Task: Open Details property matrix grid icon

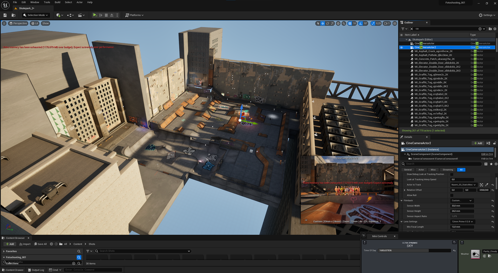Action: 486,164
